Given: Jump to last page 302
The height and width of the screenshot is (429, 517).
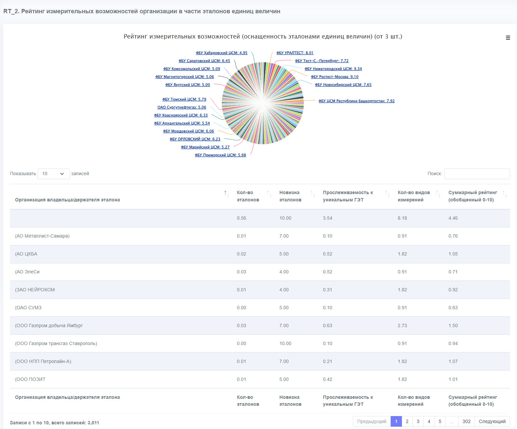Looking at the screenshot, I should coord(467,421).
